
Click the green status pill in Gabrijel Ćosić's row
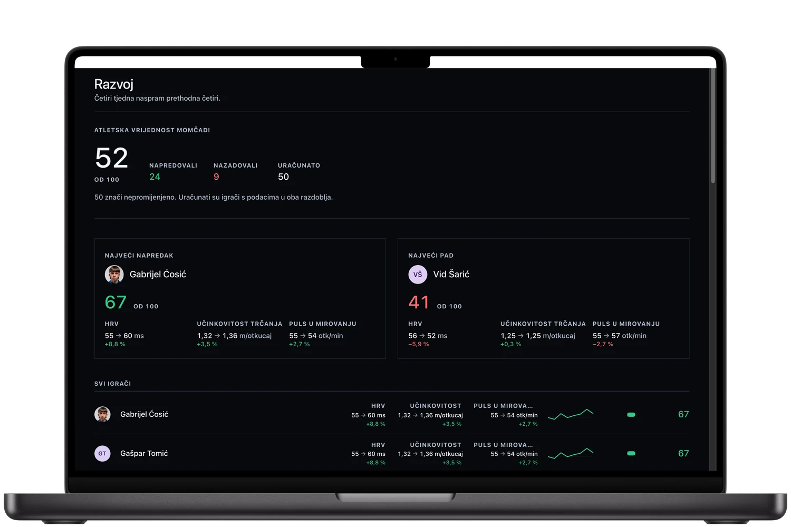pos(631,415)
